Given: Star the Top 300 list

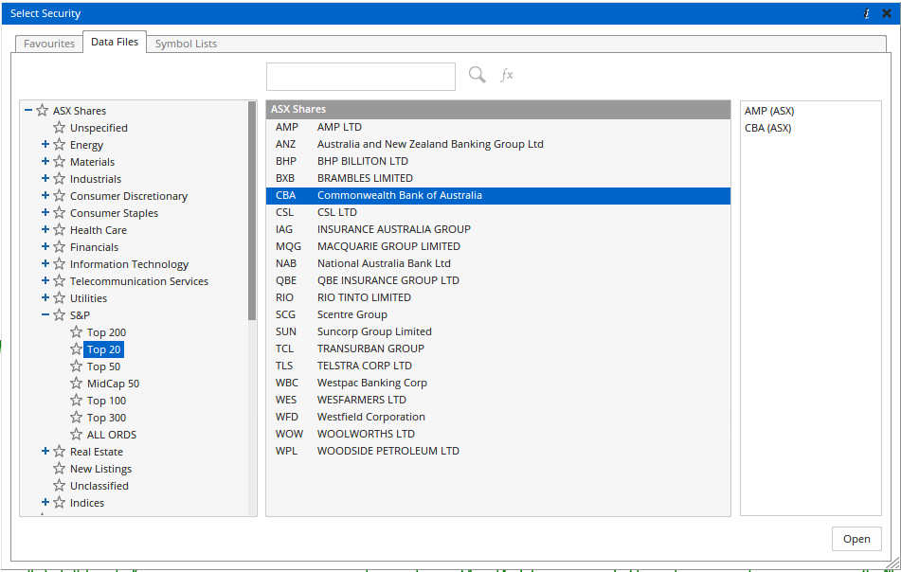Looking at the screenshot, I should (77, 417).
